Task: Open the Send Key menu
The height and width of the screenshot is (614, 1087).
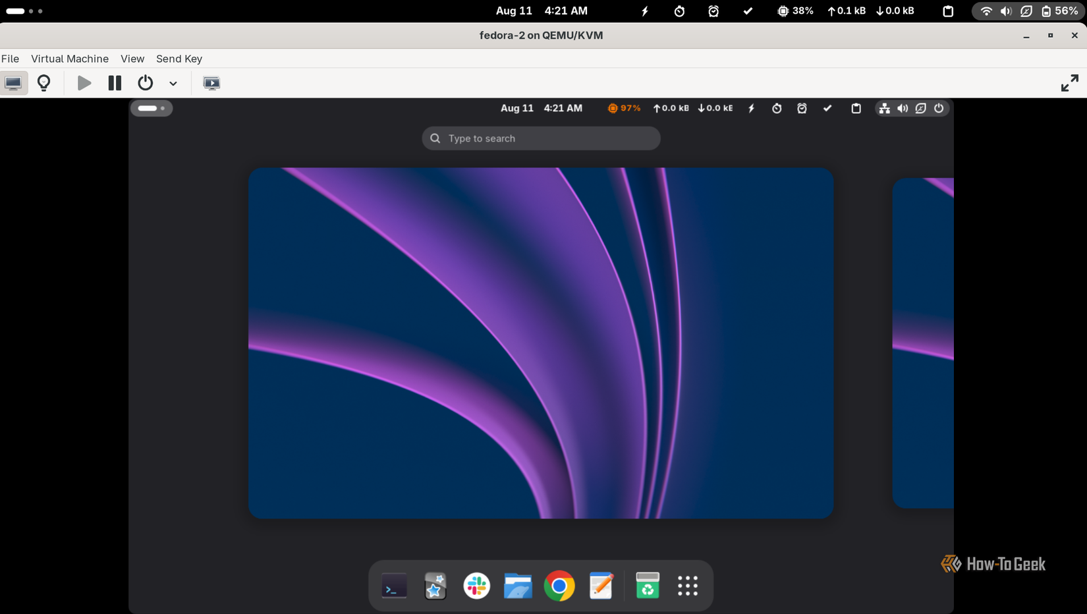Action: point(179,59)
